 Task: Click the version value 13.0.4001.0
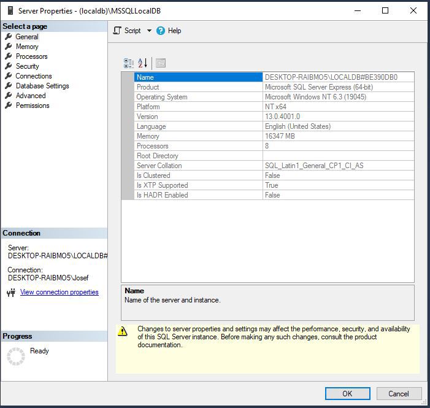point(282,117)
